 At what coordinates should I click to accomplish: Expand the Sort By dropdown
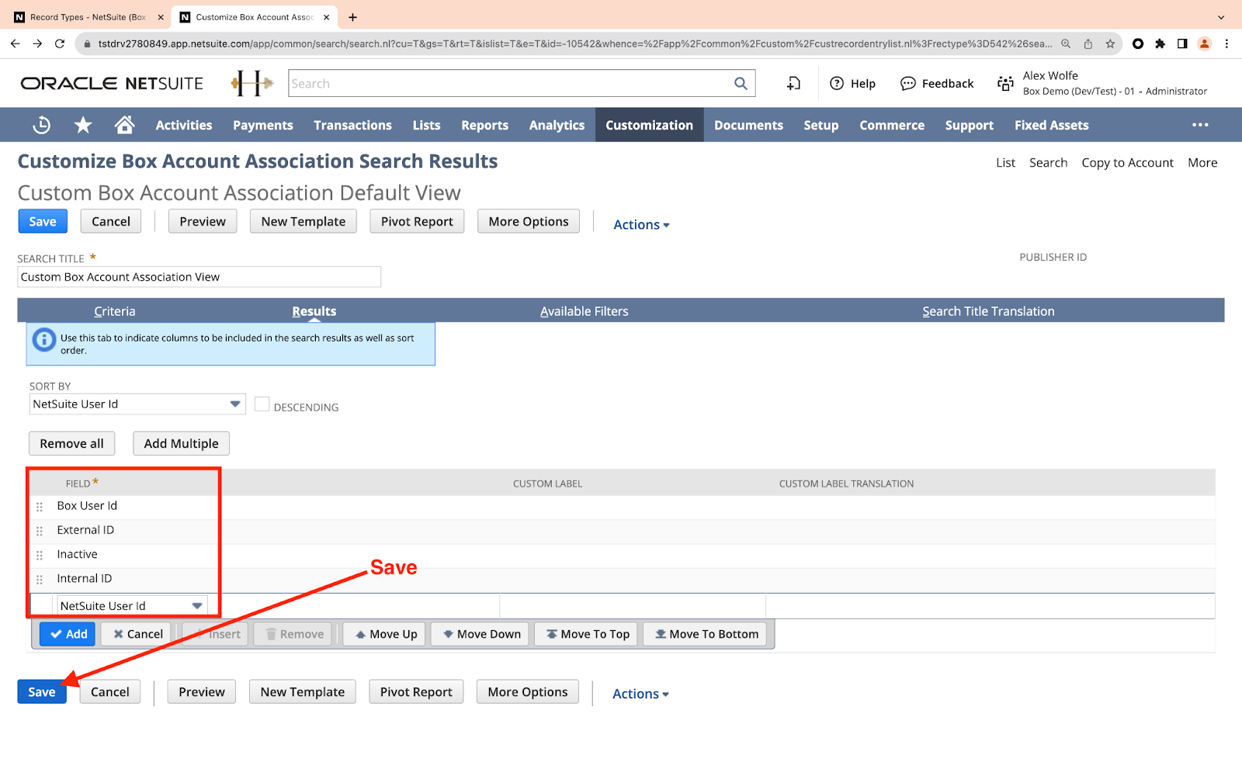coord(234,404)
